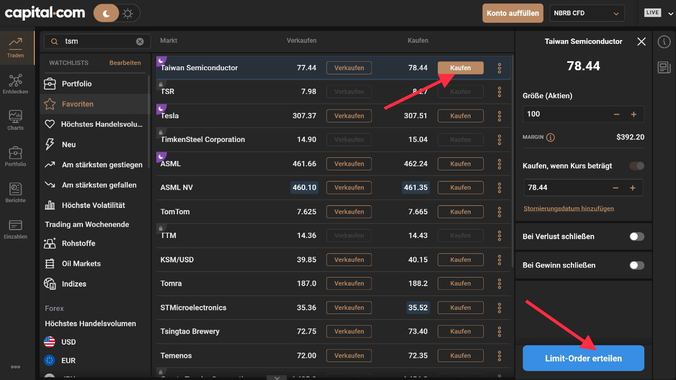
Task: Open Oil Markets category
Action: 95,263
